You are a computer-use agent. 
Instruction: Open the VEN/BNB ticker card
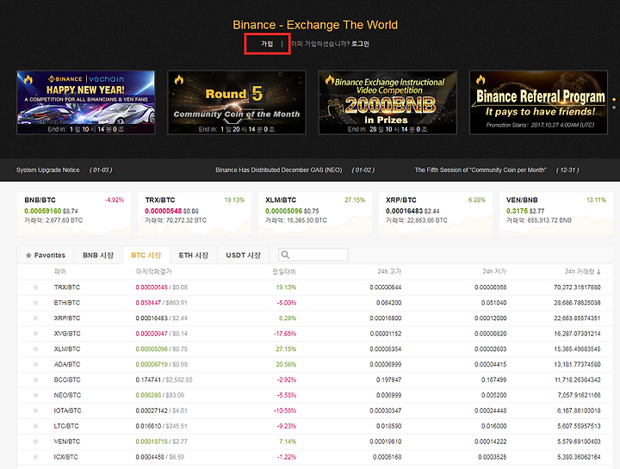click(x=556, y=213)
